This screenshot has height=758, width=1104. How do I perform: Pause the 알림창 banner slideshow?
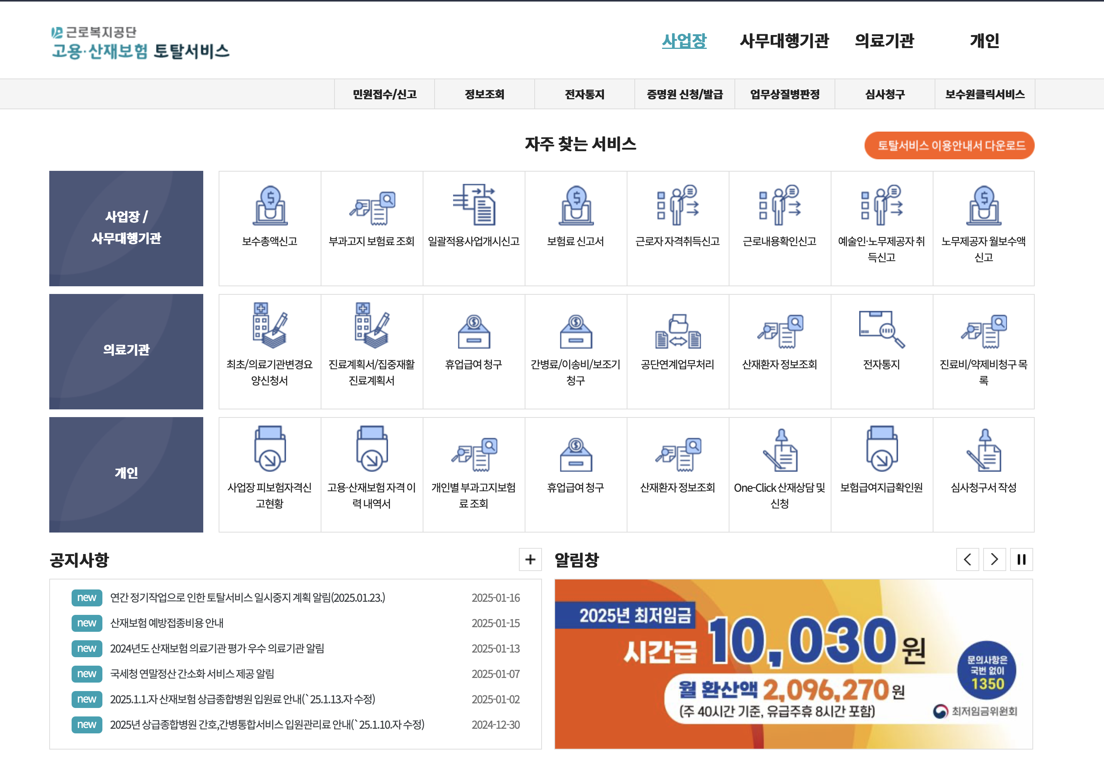(1021, 559)
